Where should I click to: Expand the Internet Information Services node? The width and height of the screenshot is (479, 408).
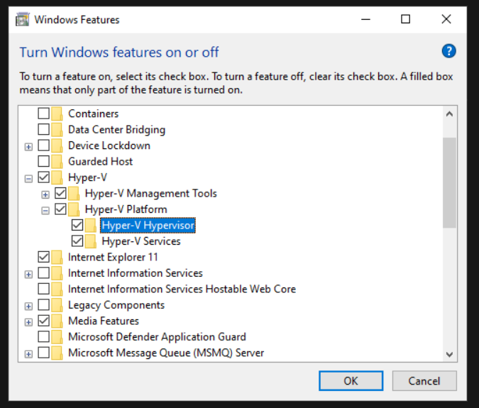(28, 274)
